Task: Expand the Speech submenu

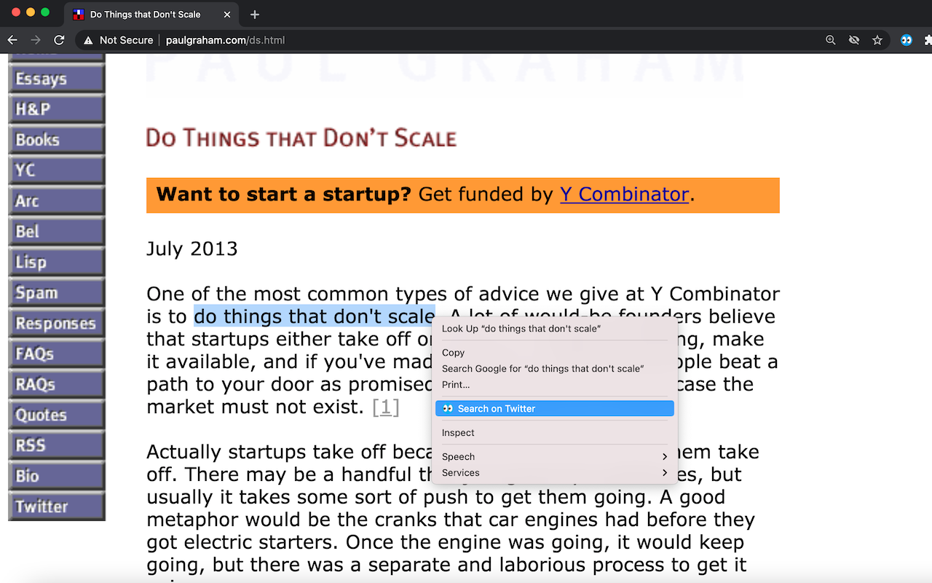Action: pos(555,457)
